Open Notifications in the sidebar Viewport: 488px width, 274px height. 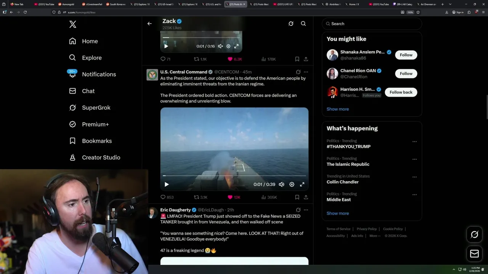[92, 74]
